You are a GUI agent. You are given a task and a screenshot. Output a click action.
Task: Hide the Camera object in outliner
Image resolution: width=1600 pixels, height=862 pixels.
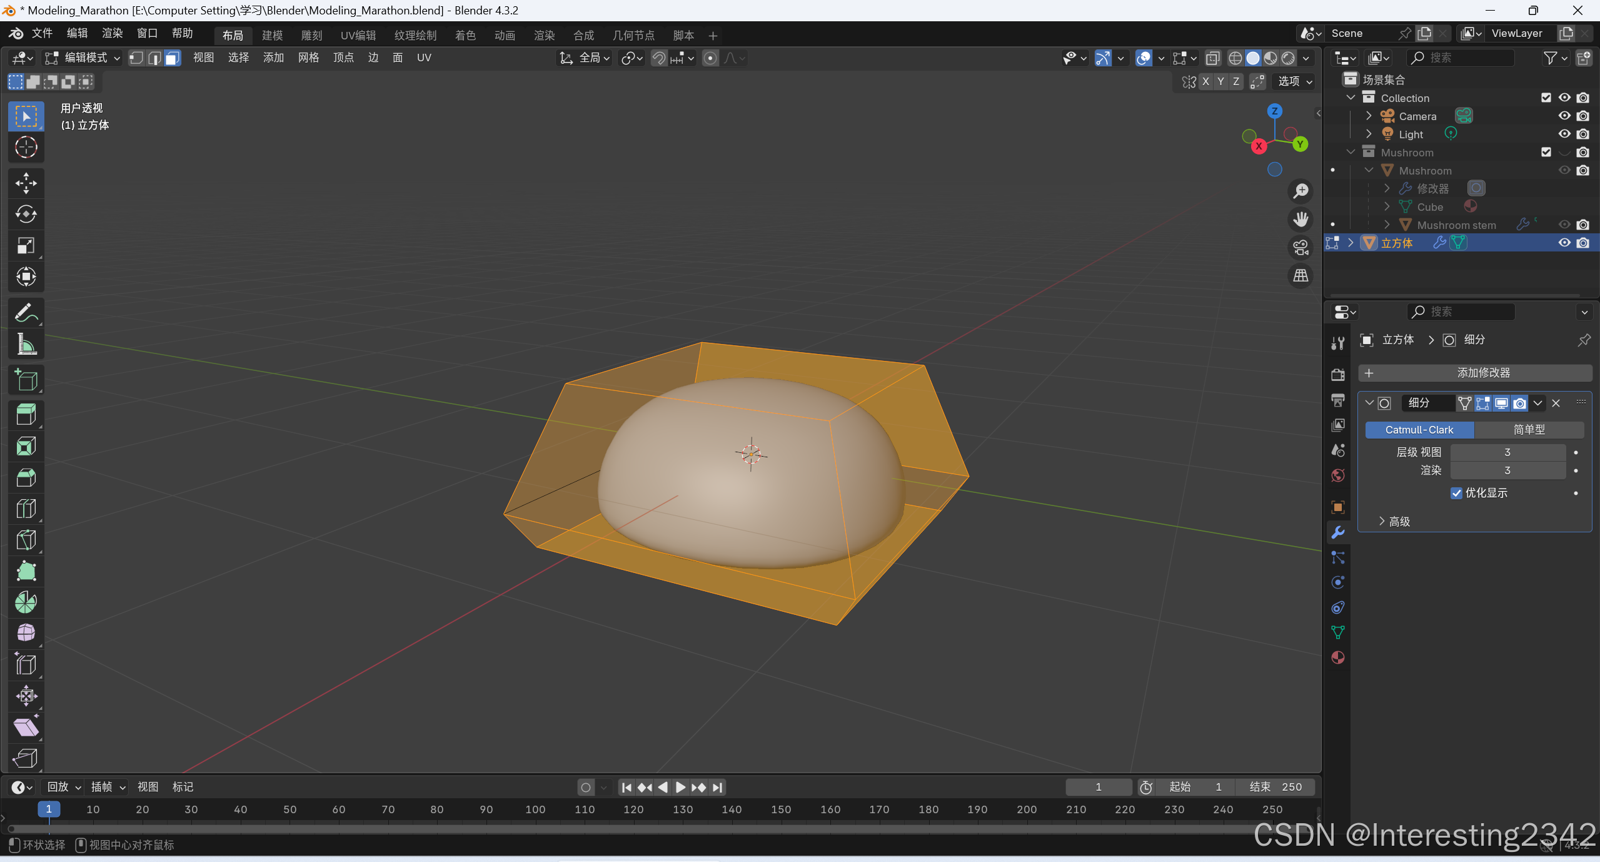click(x=1564, y=116)
